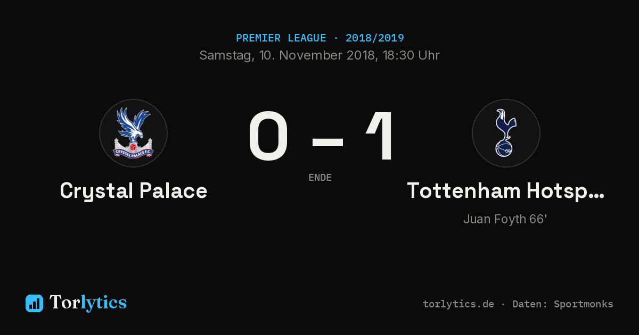Click goal scorer Juan Foyth 66'
This screenshot has height=335, width=639.
[x=505, y=219]
